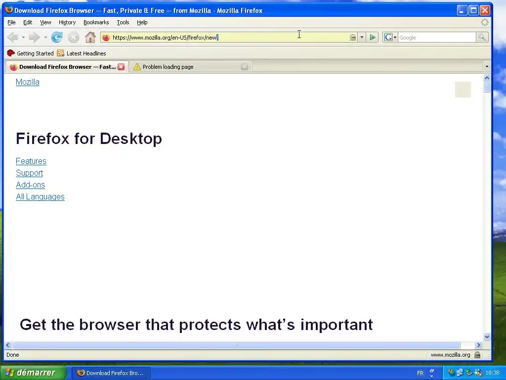Viewport: 506px width, 380px height.
Task: Click the Google search engine icon
Action: click(x=388, y=38)
